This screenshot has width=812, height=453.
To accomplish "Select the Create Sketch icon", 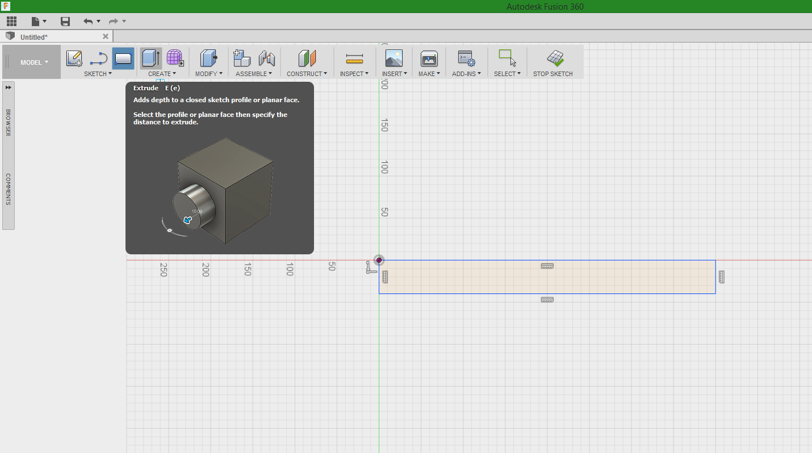I will tap(74, 58).
